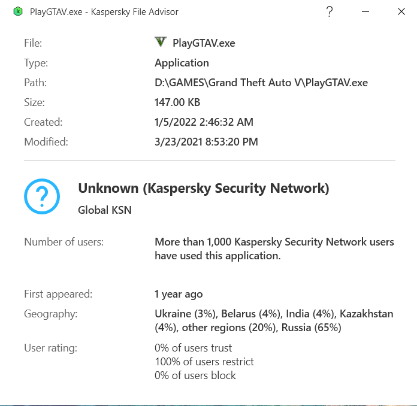
Task: Click the green GTA V file icon
Action: [x=161, y=42]
